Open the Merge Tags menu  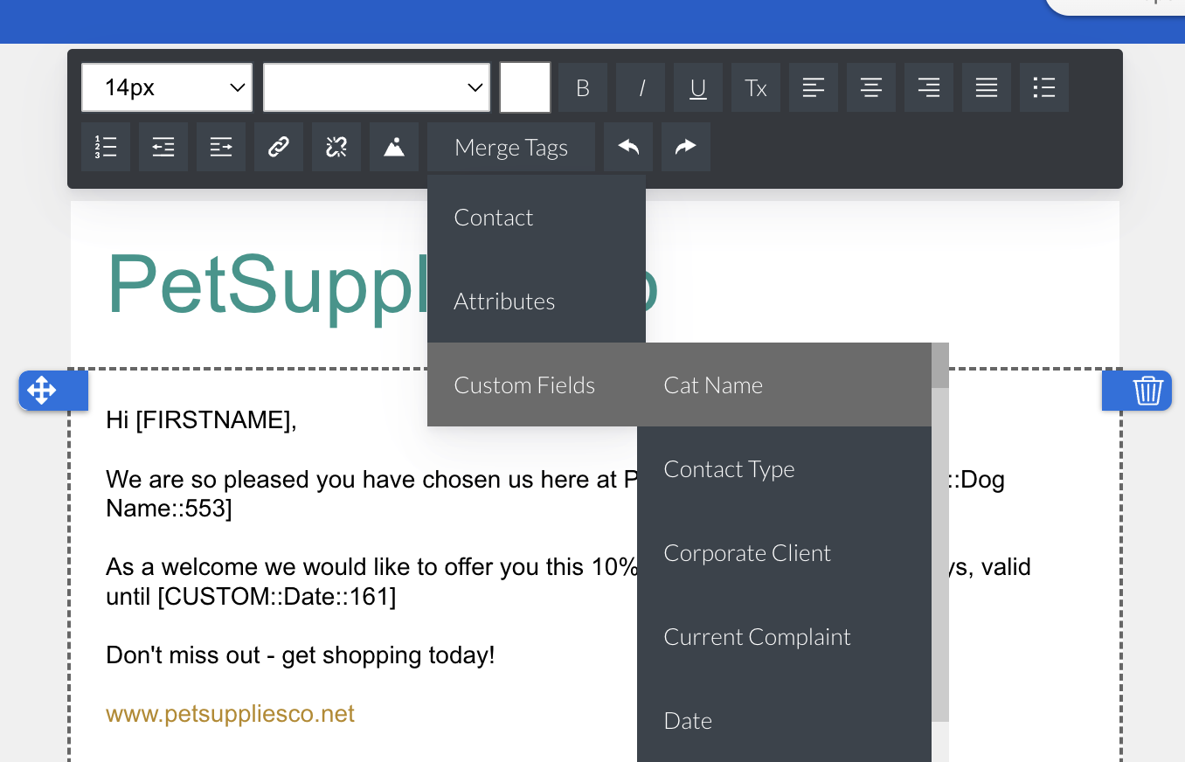point(510,147)
